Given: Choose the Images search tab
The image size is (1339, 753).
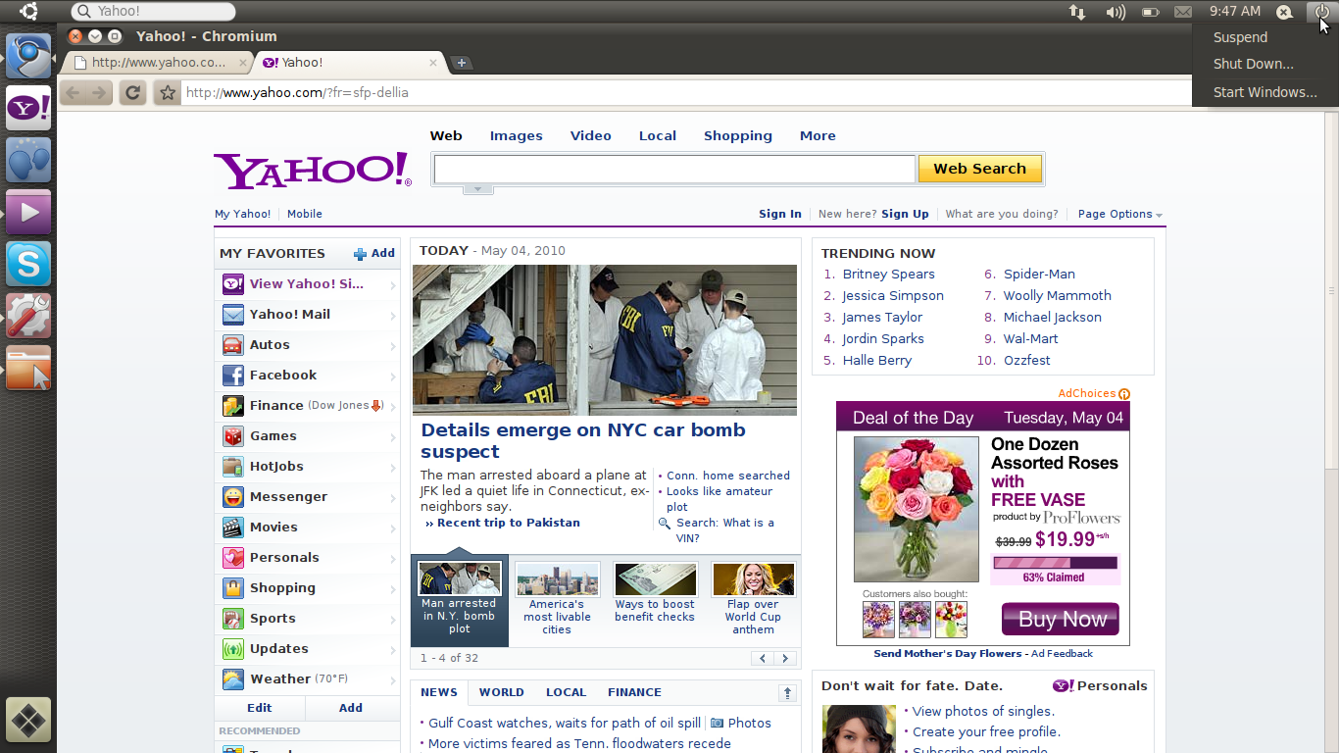Looking at the screenshot, I should [x=516, y=136].
